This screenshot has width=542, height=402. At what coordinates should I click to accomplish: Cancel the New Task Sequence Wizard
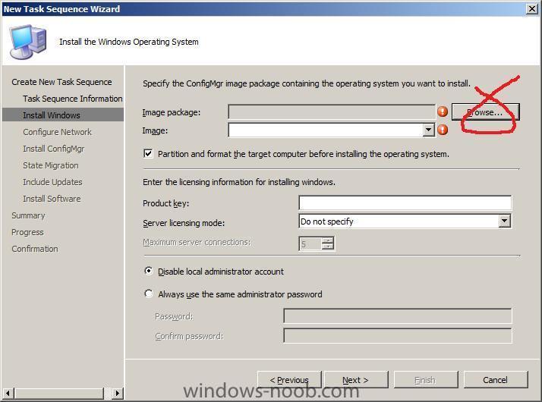(x=496, y=380)
